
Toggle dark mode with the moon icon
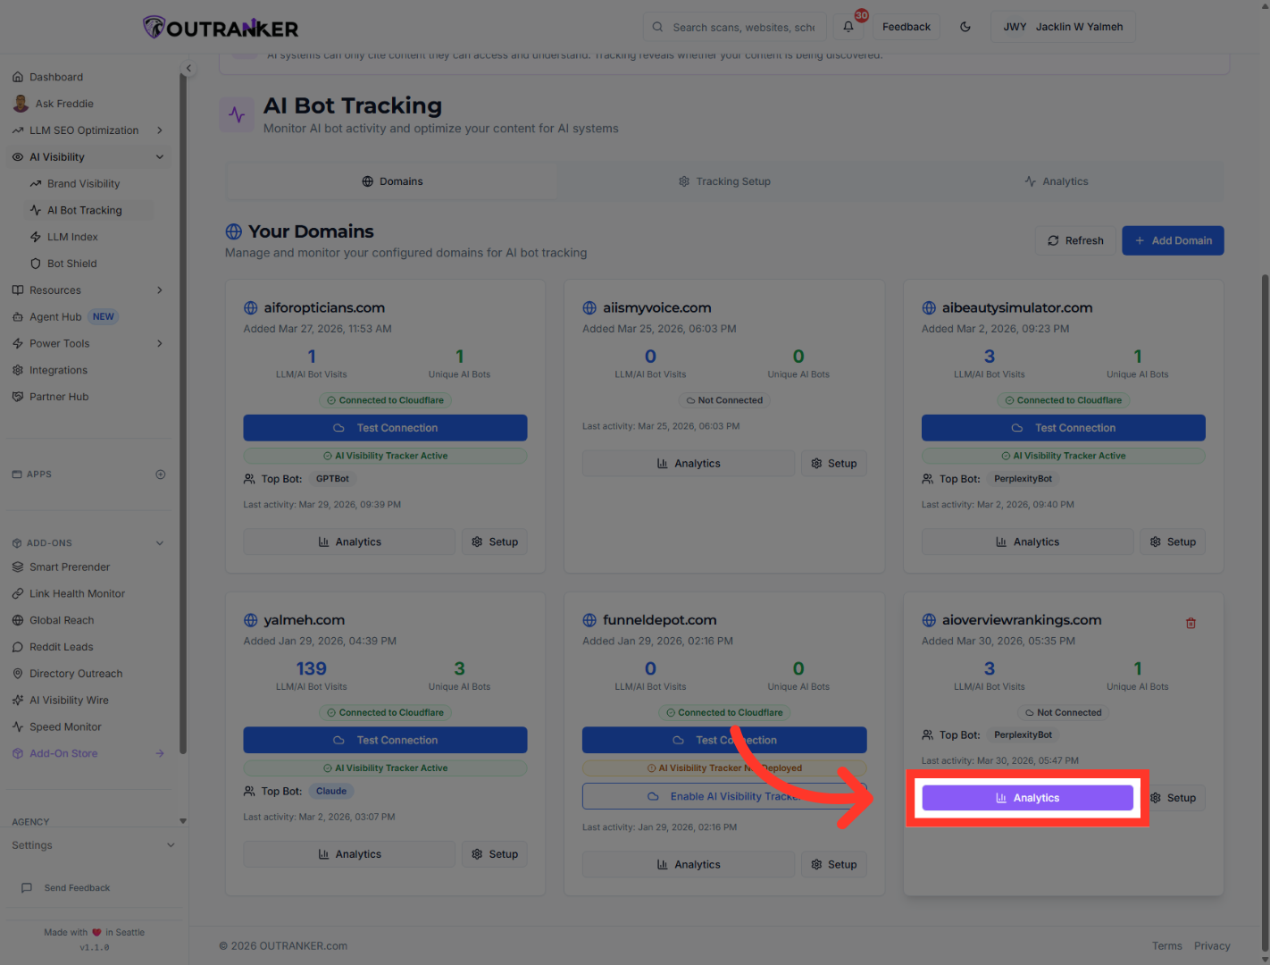[x=965, y=27]
